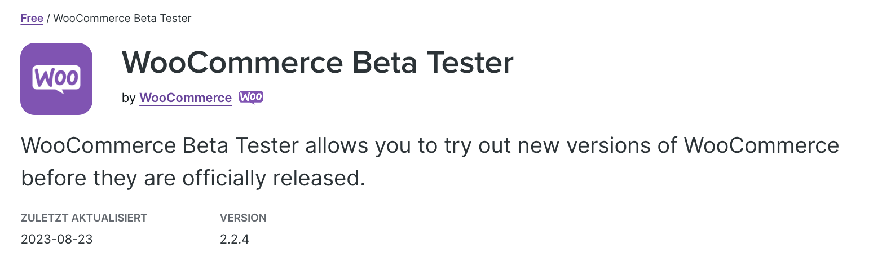Viewport: 882px width, 274px height.
Task: Open the WooCommerce author link
Action: coord(186,98)
